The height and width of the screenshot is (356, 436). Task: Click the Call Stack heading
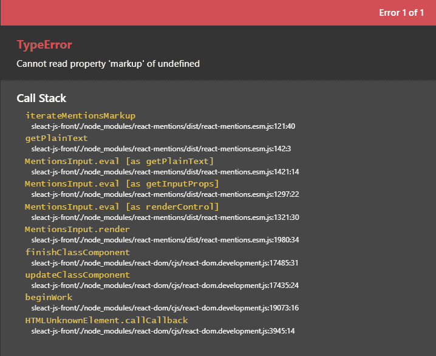41,98
